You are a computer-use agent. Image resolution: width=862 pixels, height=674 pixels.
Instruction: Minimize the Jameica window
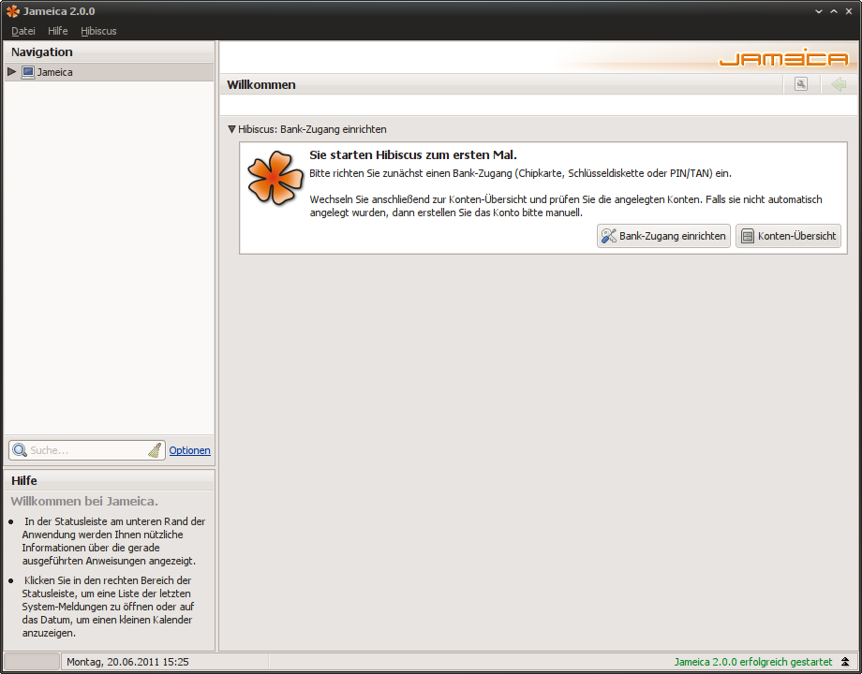point(819,11)
